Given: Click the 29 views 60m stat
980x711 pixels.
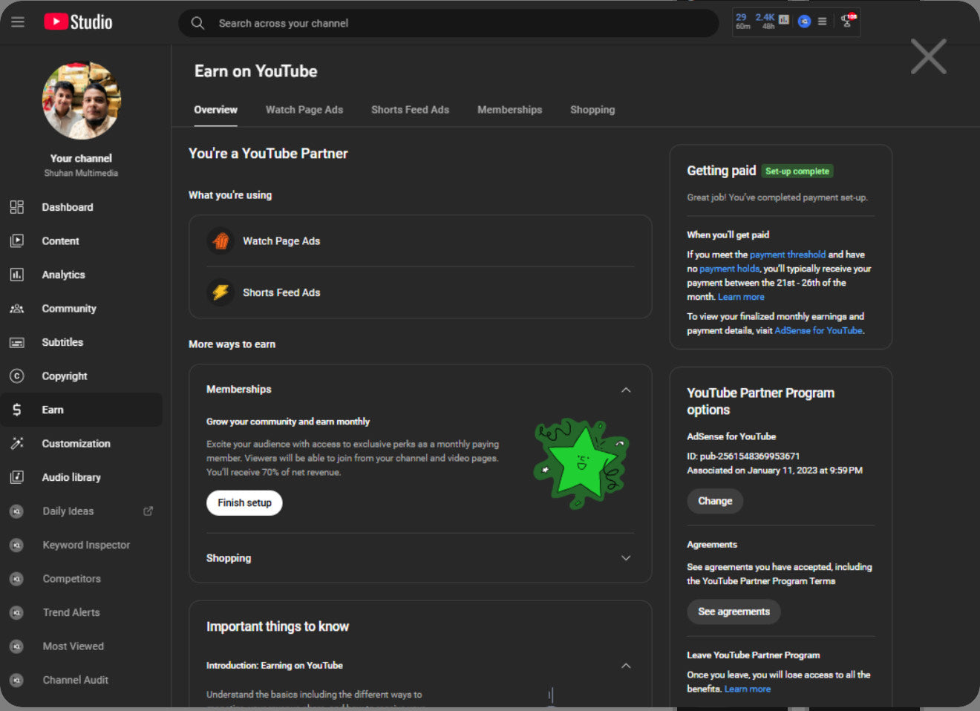Looking at the screenshot, I should pyautogui.click(x=742, y=21).
